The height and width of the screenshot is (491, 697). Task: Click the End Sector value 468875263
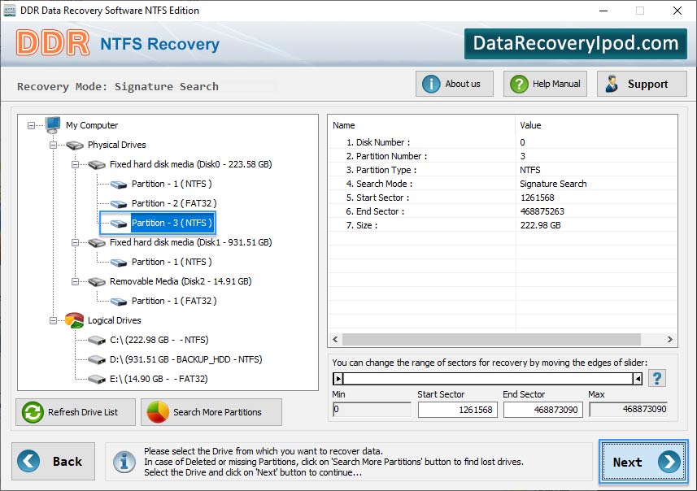[542, 211]
